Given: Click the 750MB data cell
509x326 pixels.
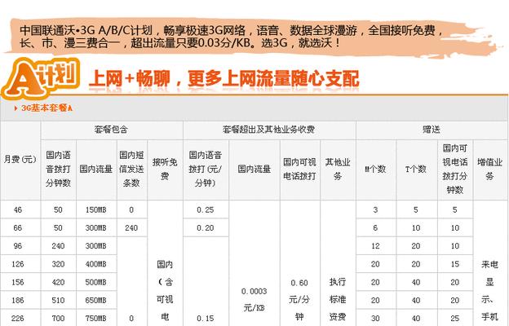Looking at the screenshot, I should tap(96, 318).
